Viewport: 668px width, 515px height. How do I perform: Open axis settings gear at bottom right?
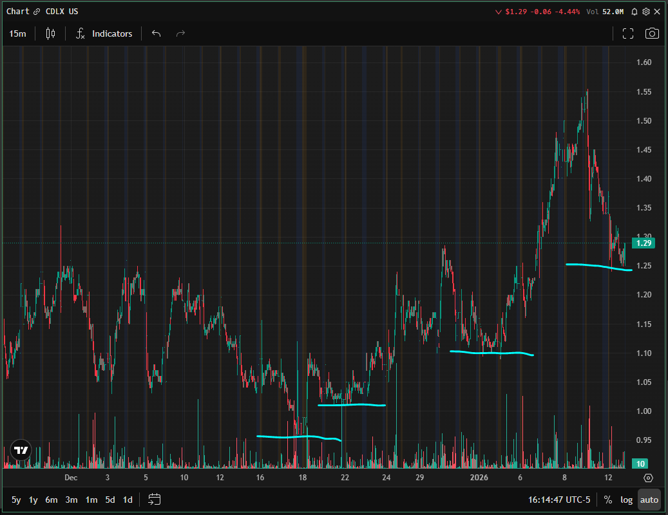click(648, 478)
